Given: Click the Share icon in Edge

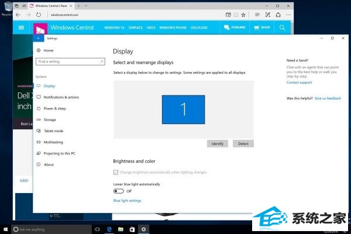Looking at the screenshot, I should [278, 15].
